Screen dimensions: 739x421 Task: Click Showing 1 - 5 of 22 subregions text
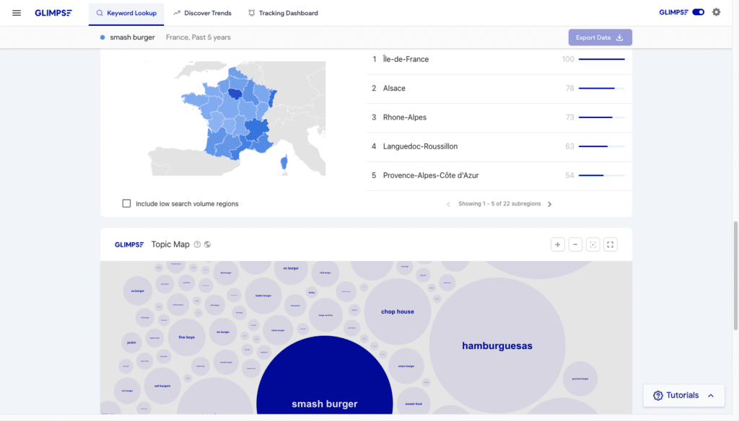(x=499, y=204)
